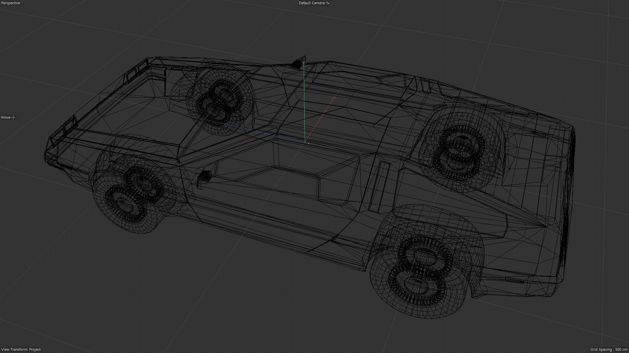The width and height of the screenshot is (629, 353).
Task: Click the Default Camera label
Action: point(312,3)
